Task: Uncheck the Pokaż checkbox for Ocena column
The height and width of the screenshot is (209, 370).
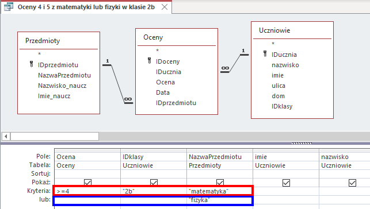Action: click(x=87, y=183)
